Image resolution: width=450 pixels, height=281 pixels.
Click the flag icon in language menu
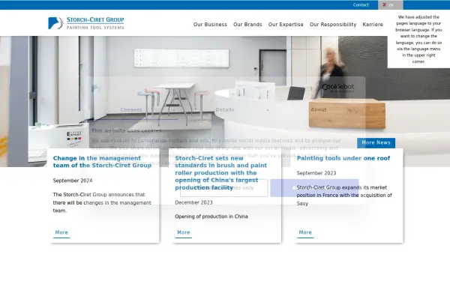384,5
